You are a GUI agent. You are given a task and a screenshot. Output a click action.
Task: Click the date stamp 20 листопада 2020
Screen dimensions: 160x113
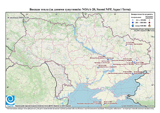[x=18, y=18]
